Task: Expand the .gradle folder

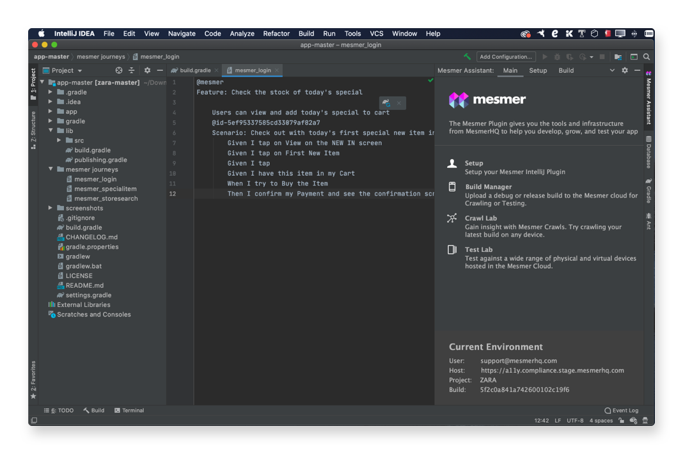Action: (x=51, y=92)
